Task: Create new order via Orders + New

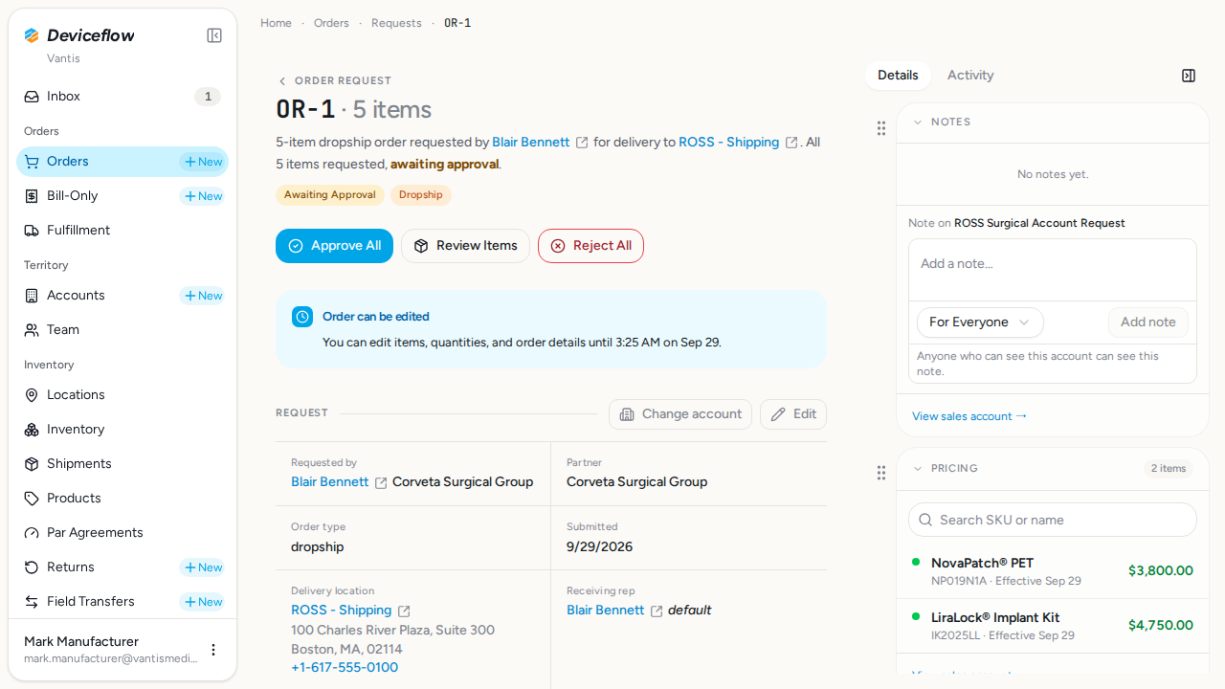Action: click(204, 162)
